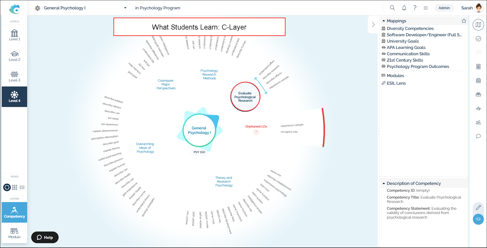Open APA Learning Goals mapping
Screen dimensions: 487x248
click(406, 47)
